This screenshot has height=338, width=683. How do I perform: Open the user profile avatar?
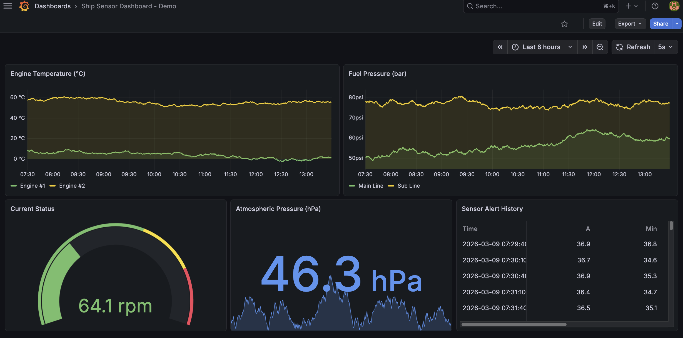click(x=674, y=6)
